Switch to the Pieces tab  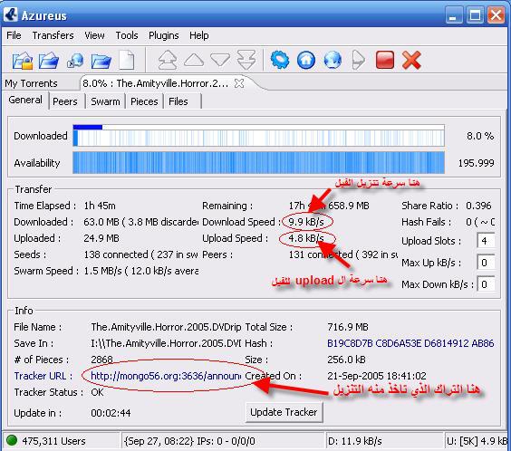[144, 101]
